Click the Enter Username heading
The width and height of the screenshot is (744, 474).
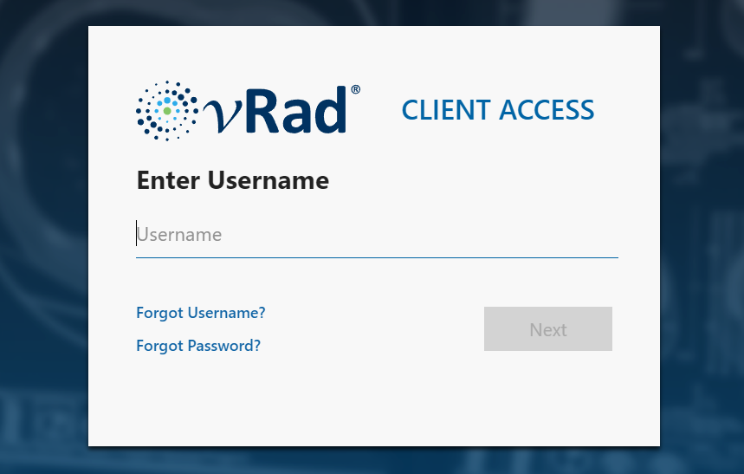[232, 180]
